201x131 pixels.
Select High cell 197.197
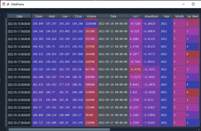click(52, 24)
